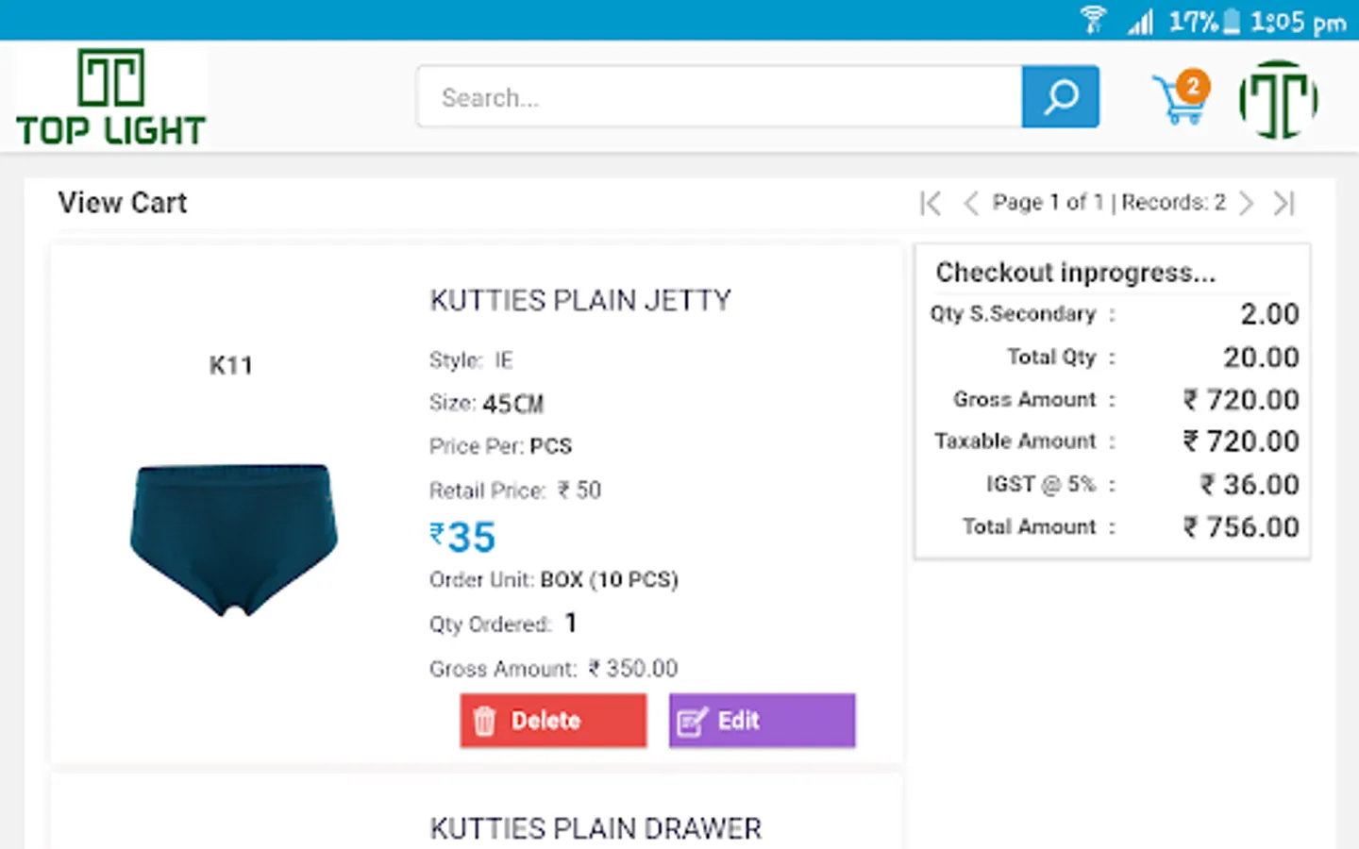Click the magnifier search button
The height and width of the screenshot is (849, 1359).
(1060, 96)
